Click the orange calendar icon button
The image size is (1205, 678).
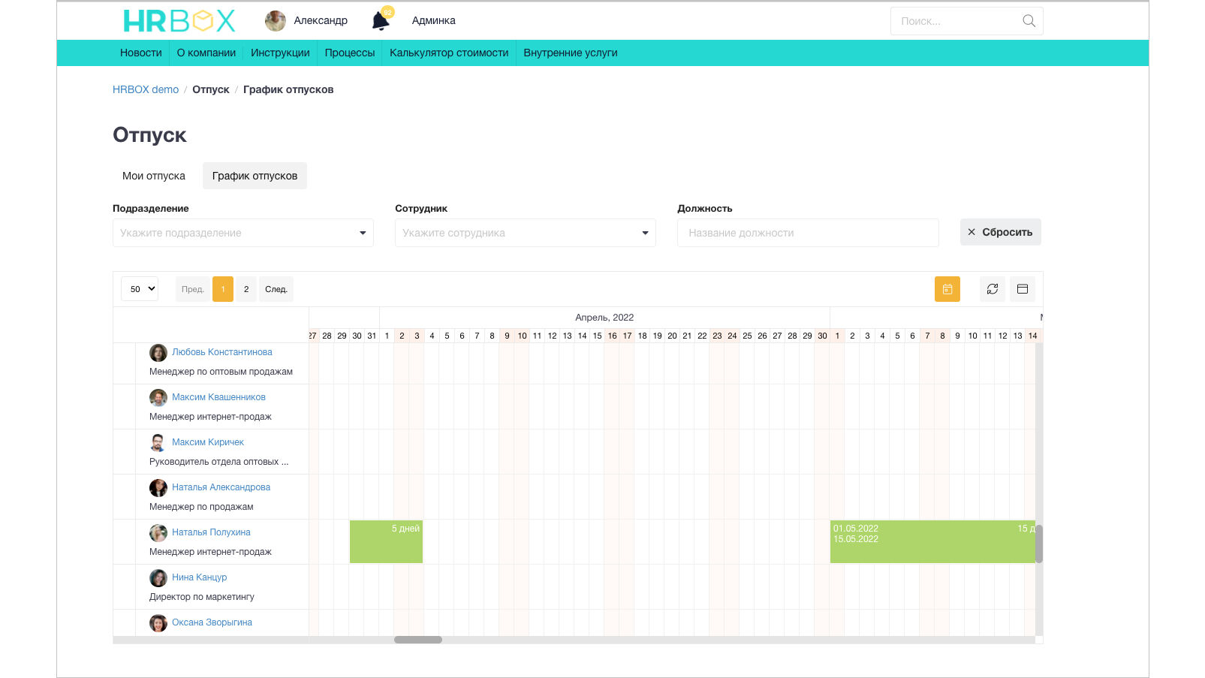(947, 289)
